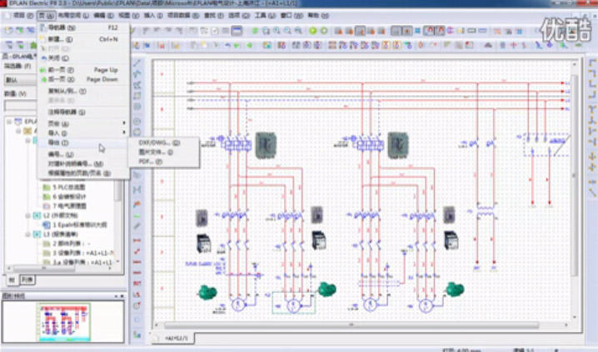Select 新建... (Ctrl+N) menu entry
The image size is (598, 352).
tap(83, 39)
